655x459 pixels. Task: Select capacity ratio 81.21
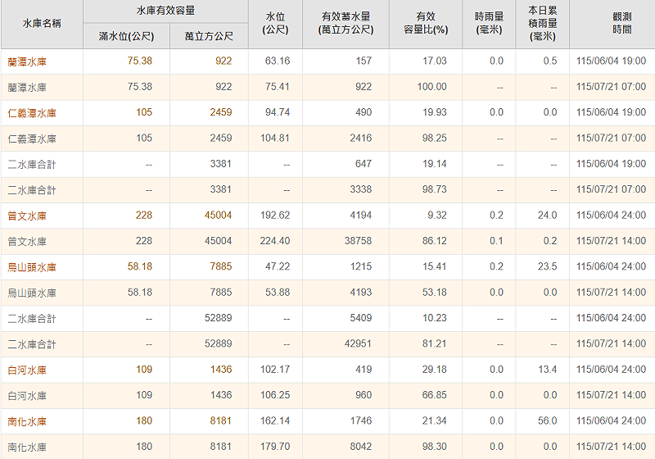[435, 344]
